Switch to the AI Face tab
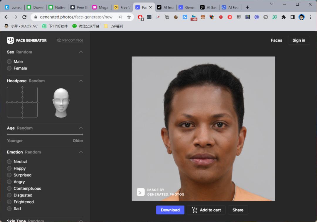Image resolution: width=317 pixels, height=222 pixels. [230, 7]
